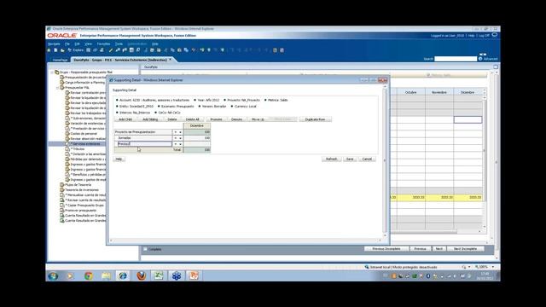Screen dimensions: 546x307
Task: Click the Help button in Supporting Detail
Action: pos(119,159)
